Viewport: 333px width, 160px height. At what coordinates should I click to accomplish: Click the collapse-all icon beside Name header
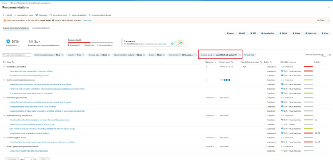5,62
